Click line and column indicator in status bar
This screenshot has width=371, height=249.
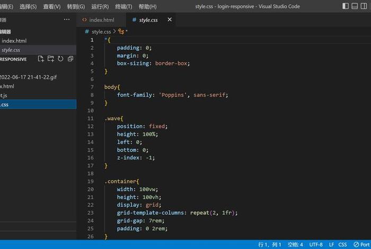point(269,245)
